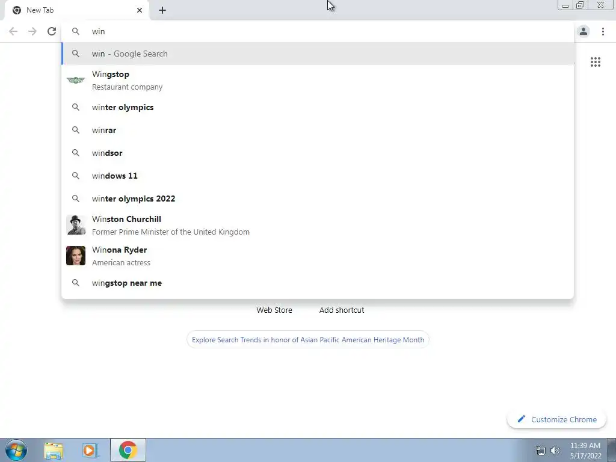
Task: Close the New Tab tab
Action: click(140, 10)
